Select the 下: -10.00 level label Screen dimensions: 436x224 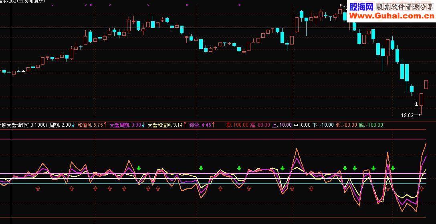323,125
